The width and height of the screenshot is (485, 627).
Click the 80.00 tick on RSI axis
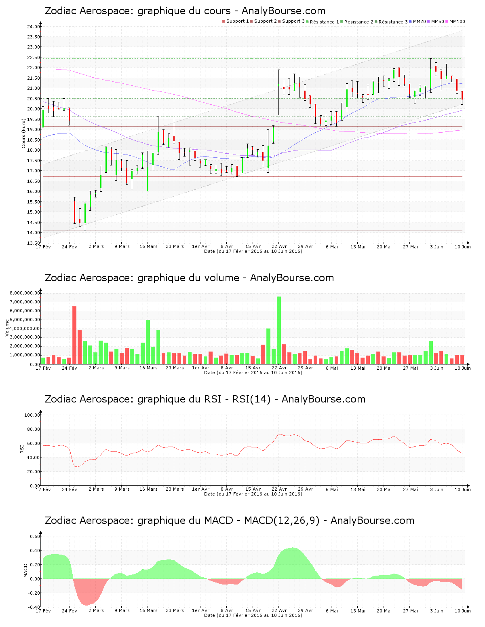pyautogui.click(x=34, y=429)
